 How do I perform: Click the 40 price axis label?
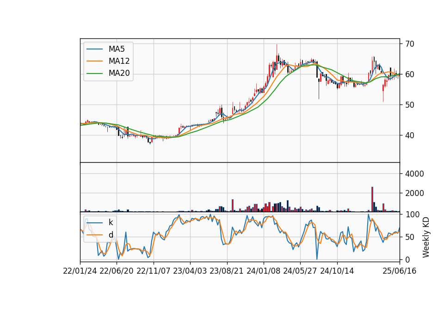click(409, 135)
